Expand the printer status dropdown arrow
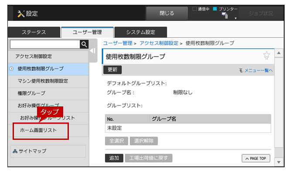Image resolution: width=292 pixels, height=172 pixels. (x=236, y=18)
